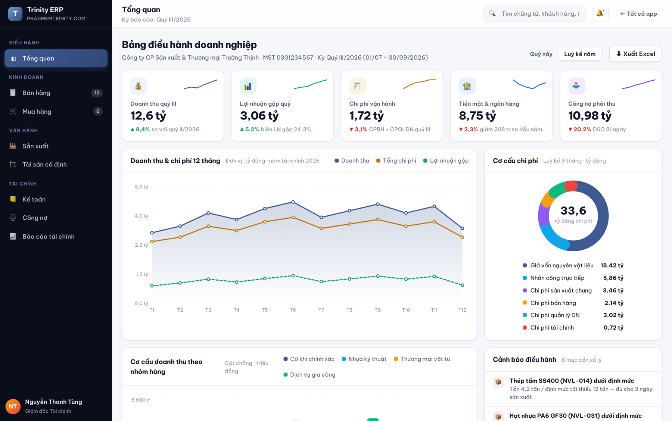672x421 pixels.
Task: Click the package icon beside Thép tấm SS400 alert
Action: [498, 382]
